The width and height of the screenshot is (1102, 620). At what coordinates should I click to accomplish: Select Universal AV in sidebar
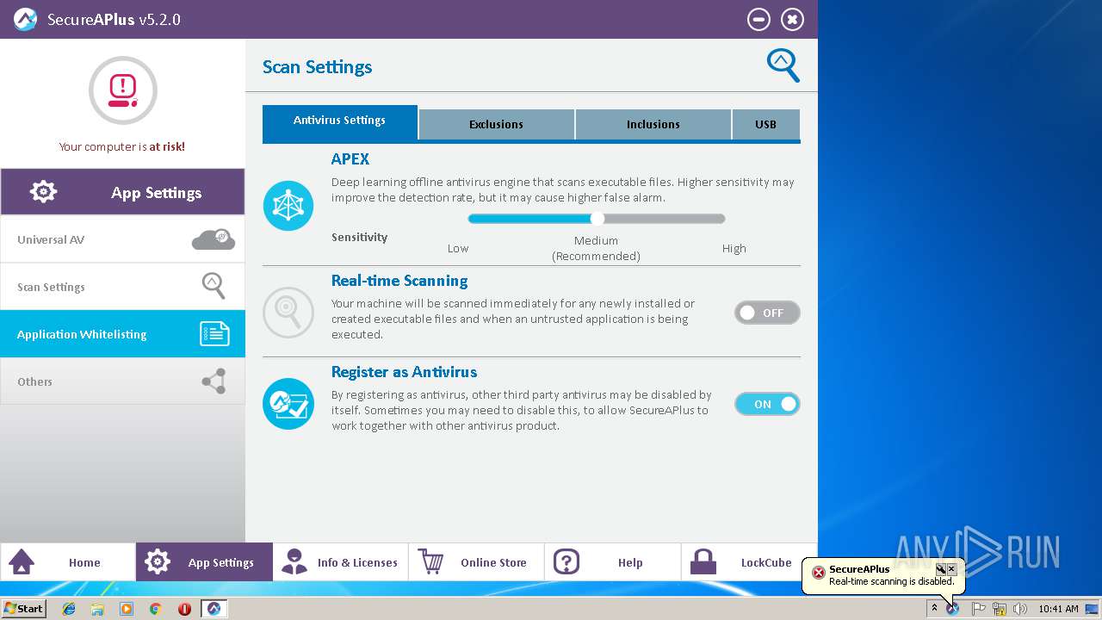click(122, 239)
